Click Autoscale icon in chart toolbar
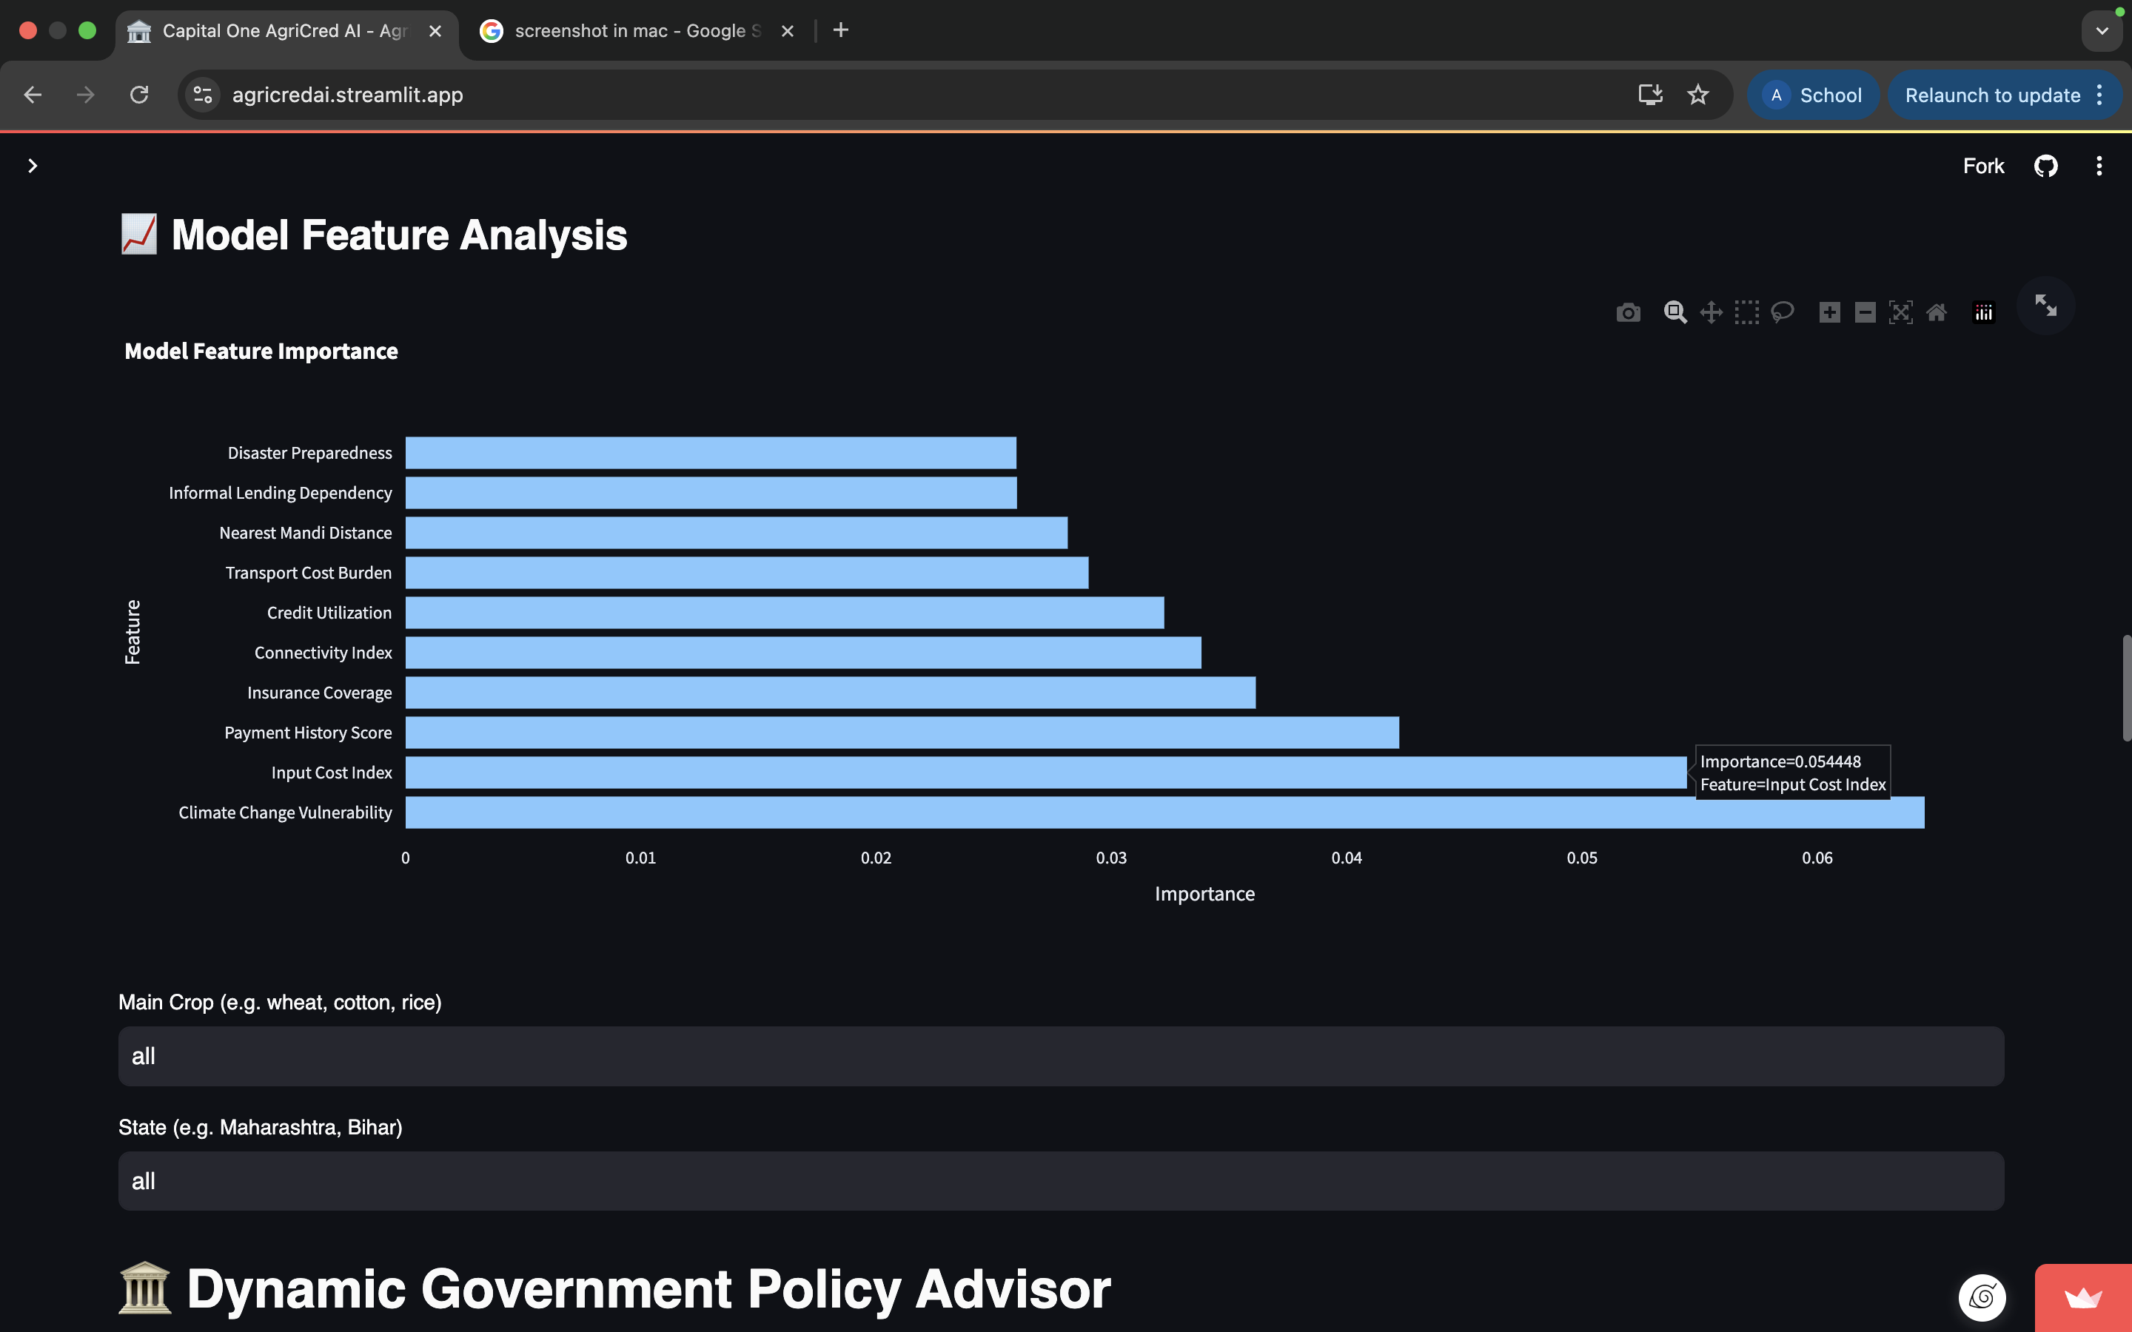2132x1332 pixels. [1900, 313]
